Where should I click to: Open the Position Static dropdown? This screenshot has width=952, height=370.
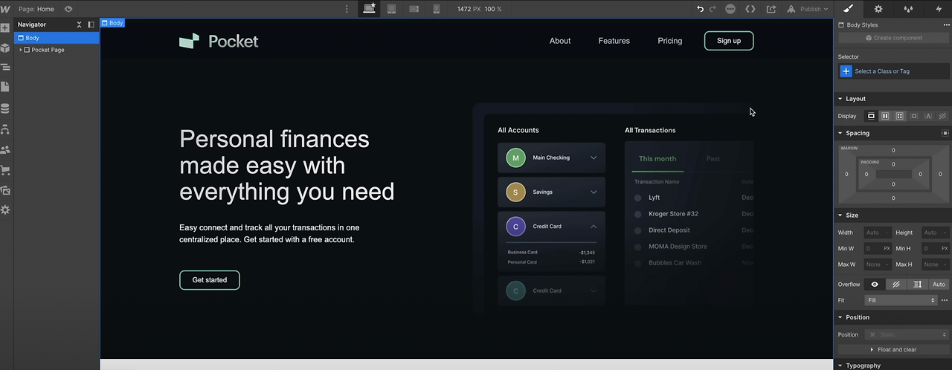coord(907,334)
